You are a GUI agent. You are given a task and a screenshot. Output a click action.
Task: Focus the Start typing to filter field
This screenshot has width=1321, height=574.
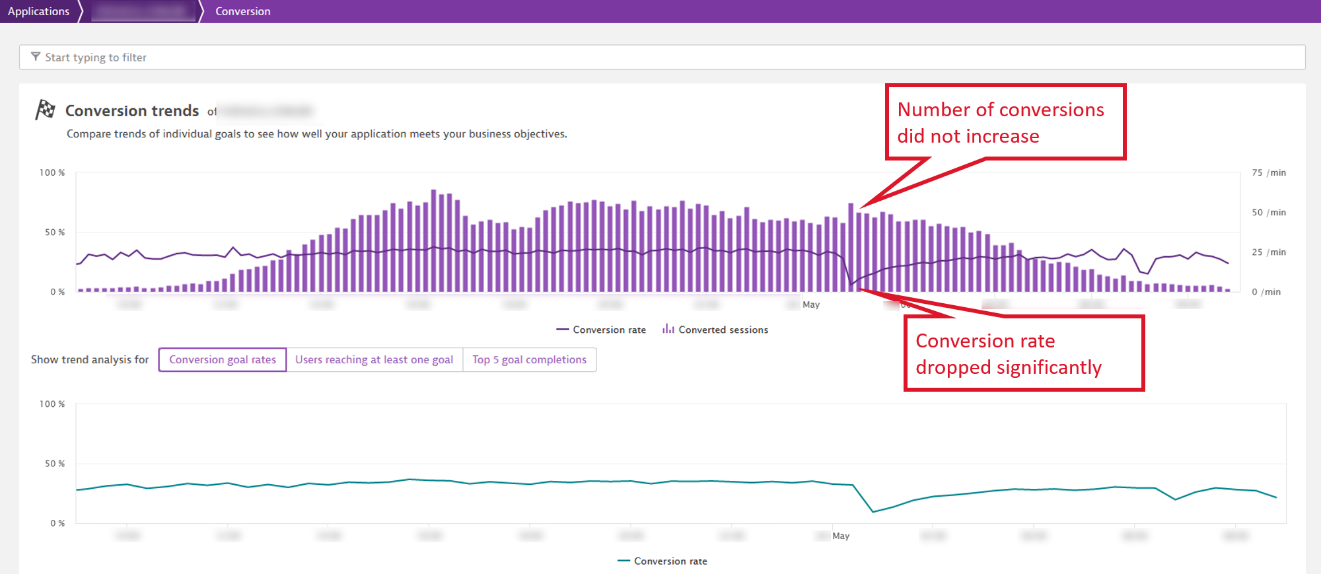(660, 57)
